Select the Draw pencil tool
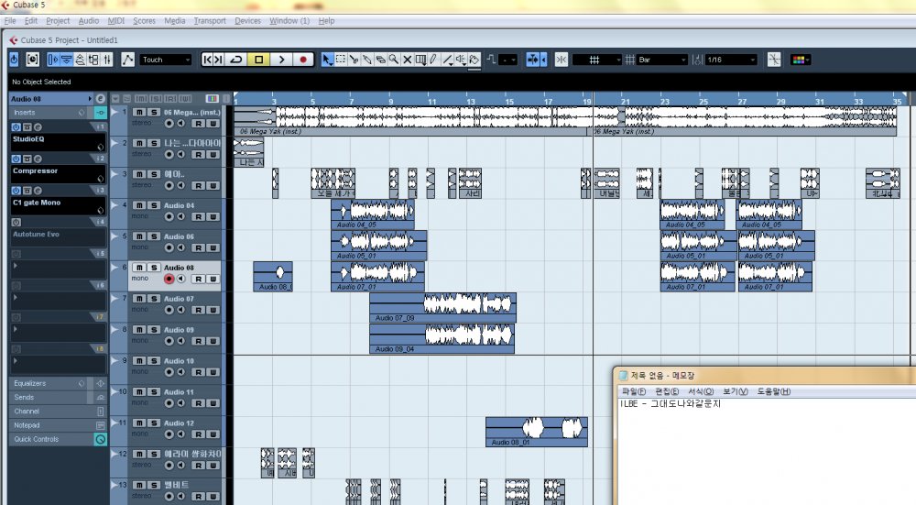The width and height of the screenshot is (916, 505). point(434,60)
